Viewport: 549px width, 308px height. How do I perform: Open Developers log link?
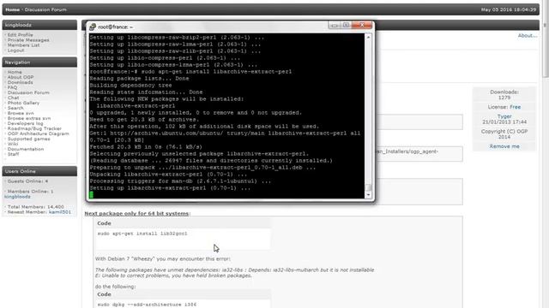point(25,123)
